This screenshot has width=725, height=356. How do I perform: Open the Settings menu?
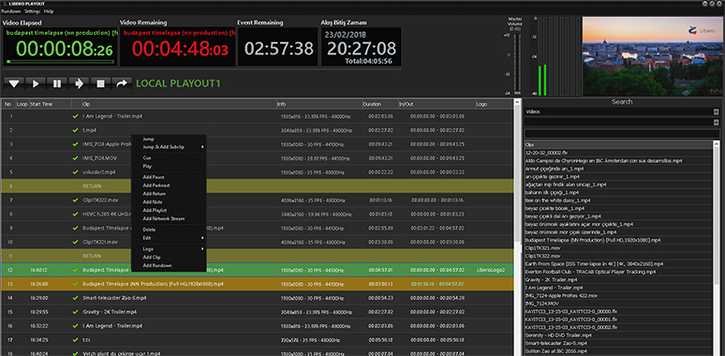pos(33,11)
